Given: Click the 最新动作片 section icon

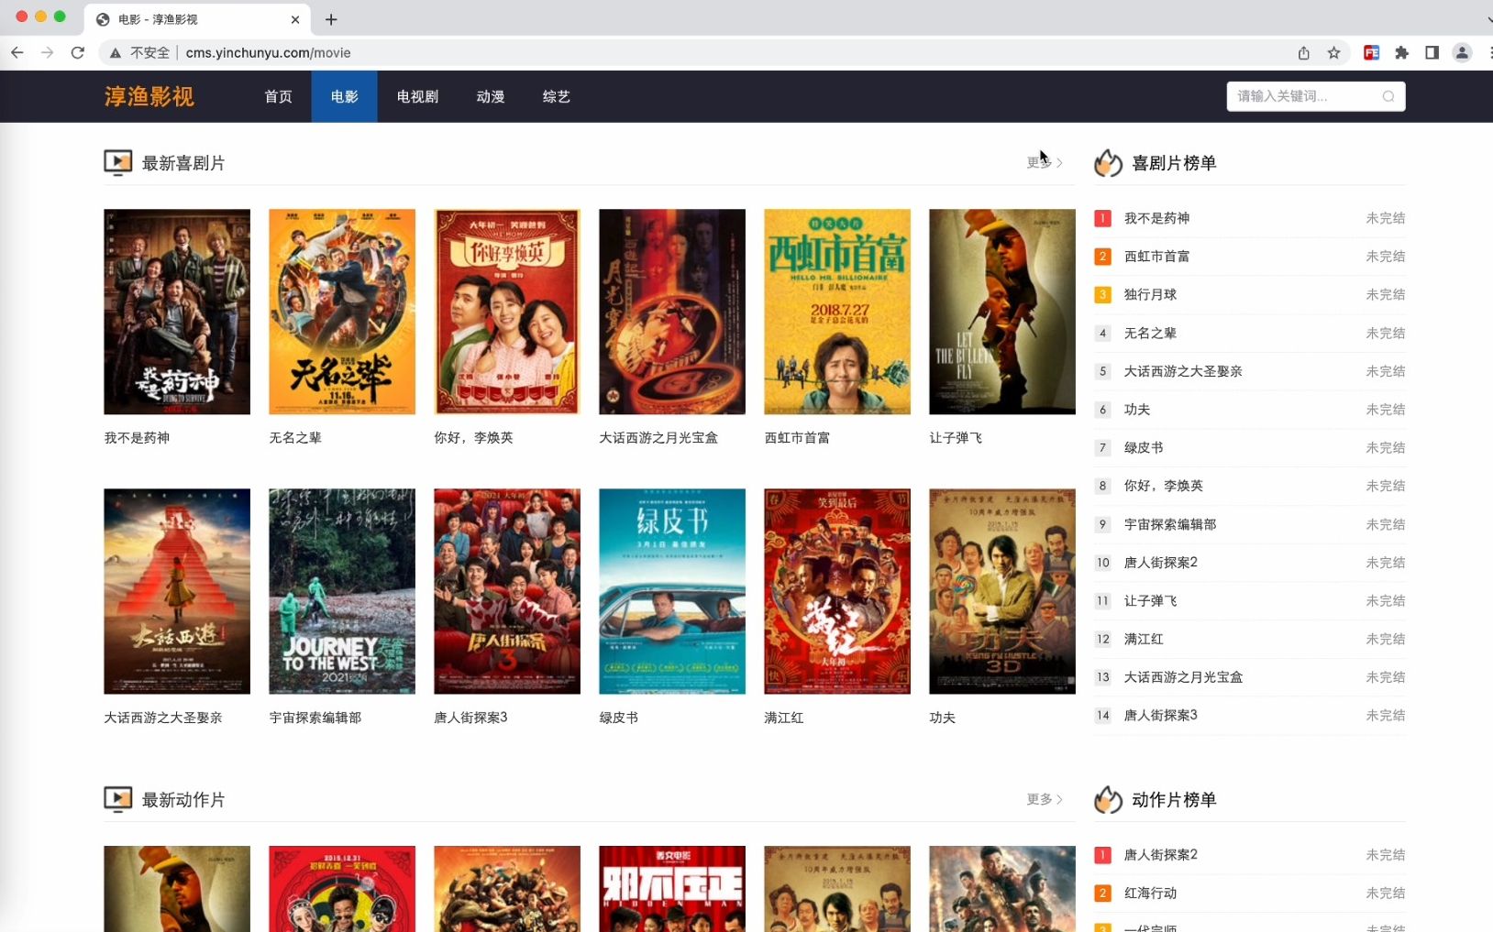Looking at the screenshot, I should (118, 799).
